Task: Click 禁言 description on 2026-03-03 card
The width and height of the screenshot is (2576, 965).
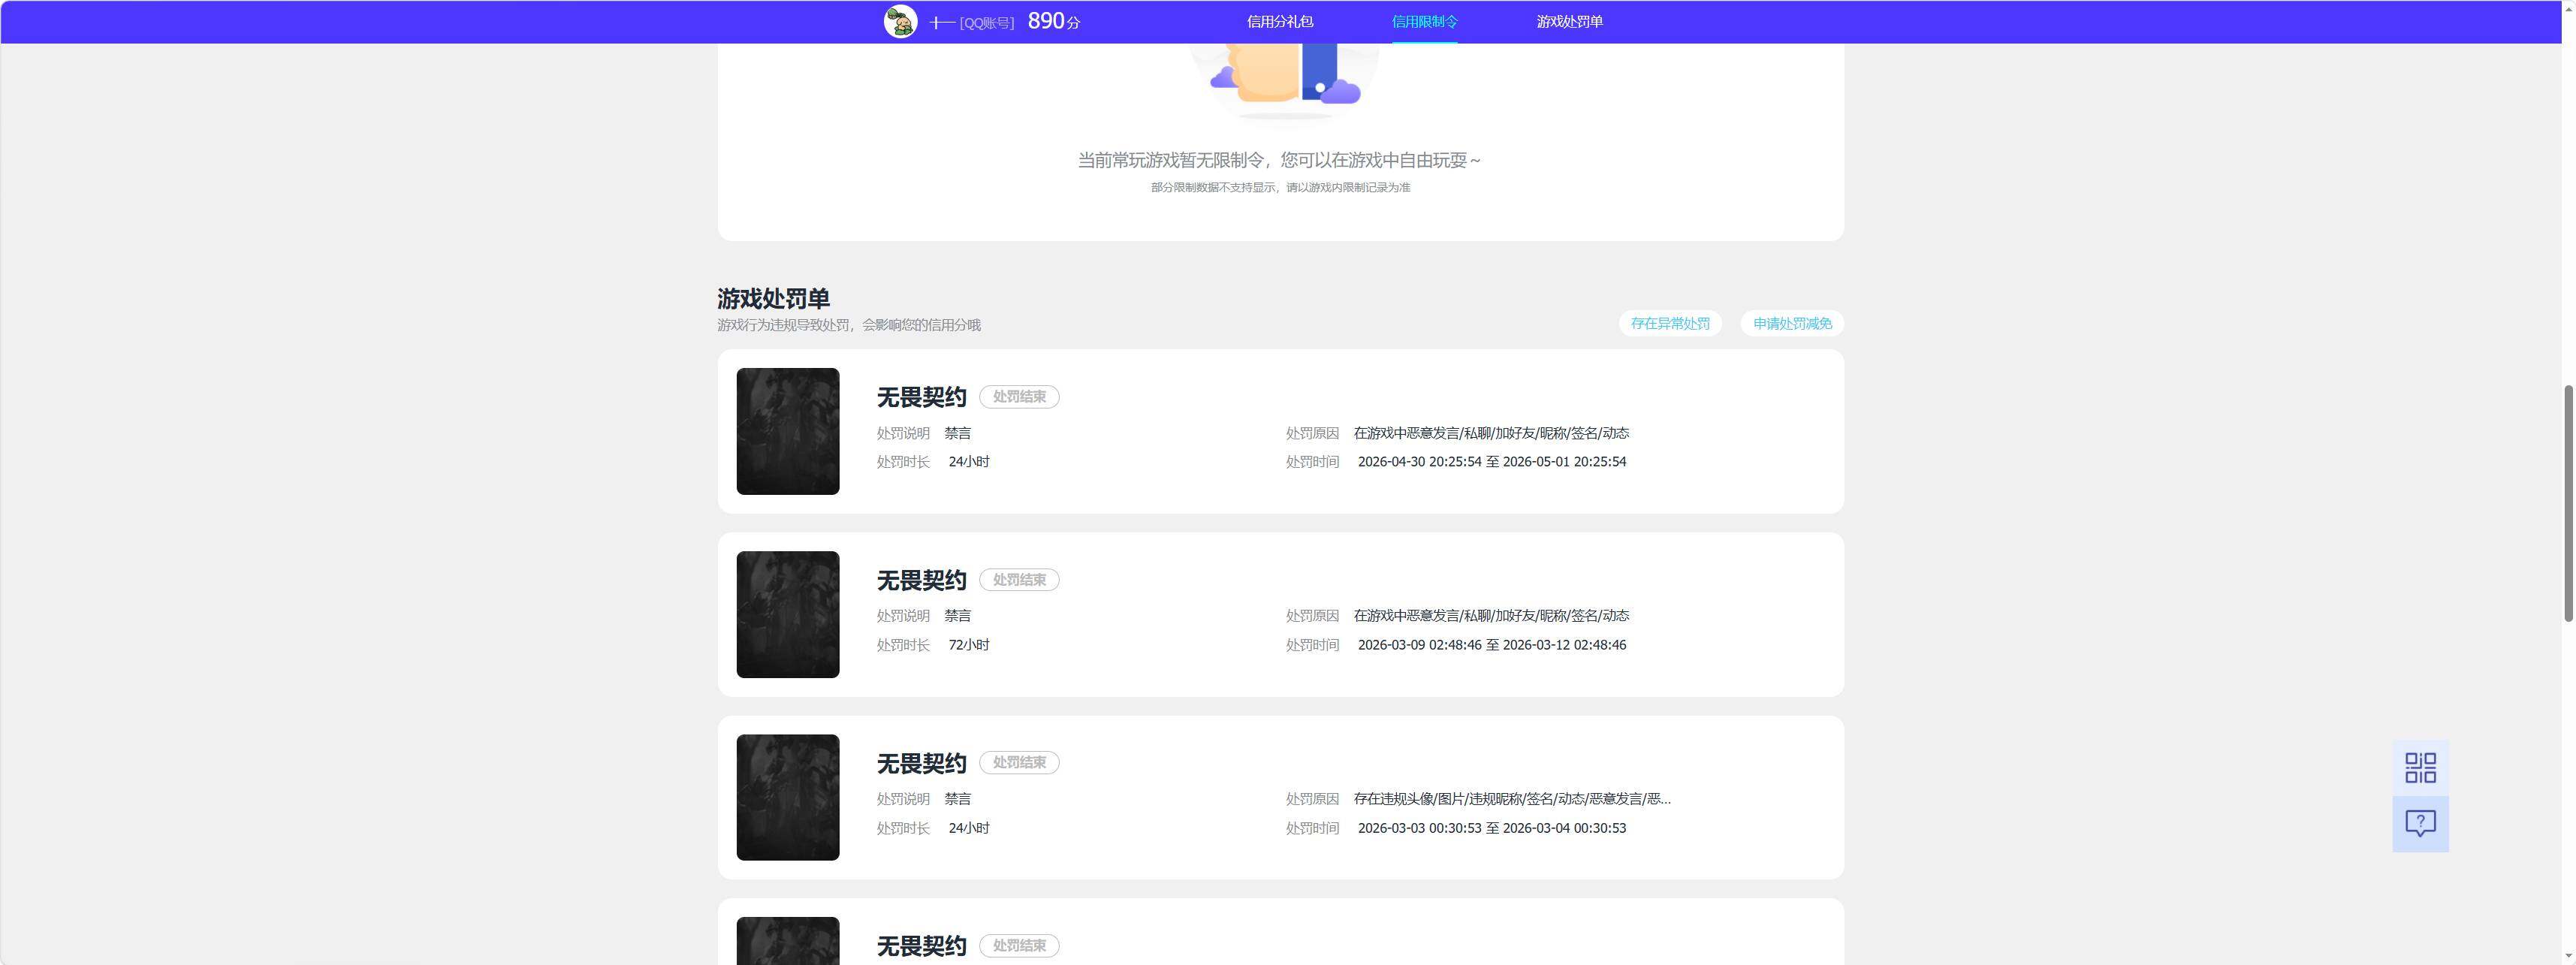Action: [957, 799]
